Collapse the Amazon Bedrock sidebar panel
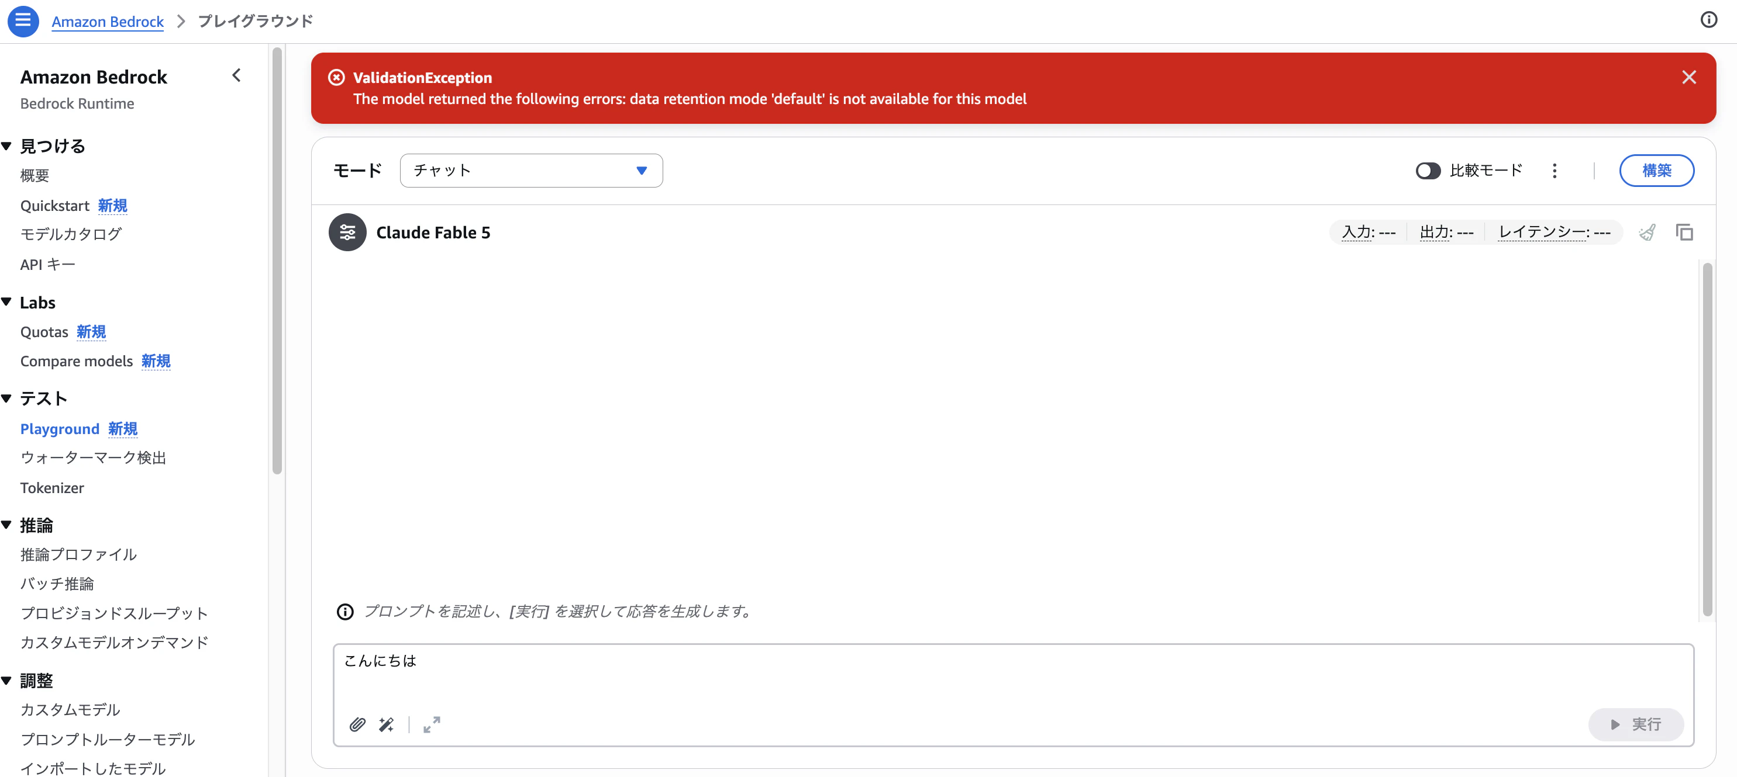The image size is (1737, 777). tap(236, 75)
